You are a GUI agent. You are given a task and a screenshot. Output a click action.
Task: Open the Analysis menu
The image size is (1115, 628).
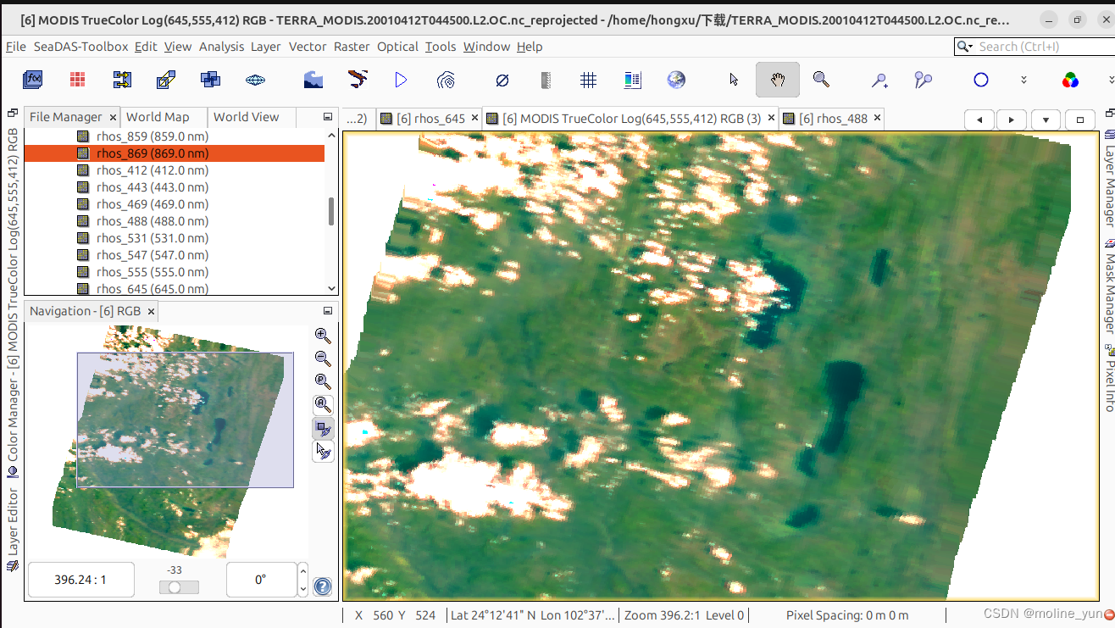coord(221,47)
